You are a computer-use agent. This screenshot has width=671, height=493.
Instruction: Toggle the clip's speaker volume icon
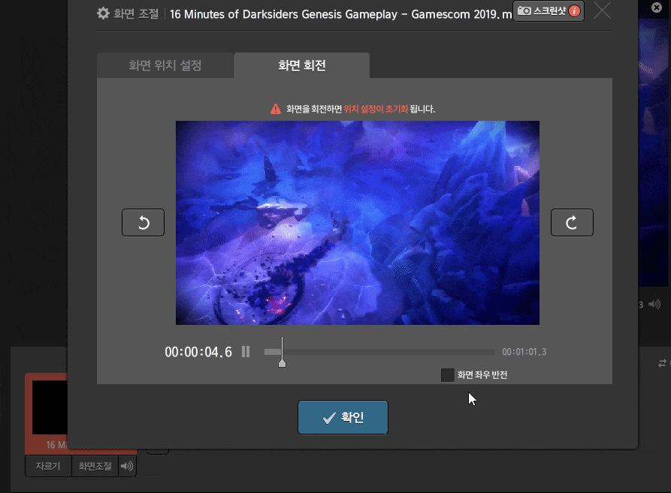click(x=127, y=466)
